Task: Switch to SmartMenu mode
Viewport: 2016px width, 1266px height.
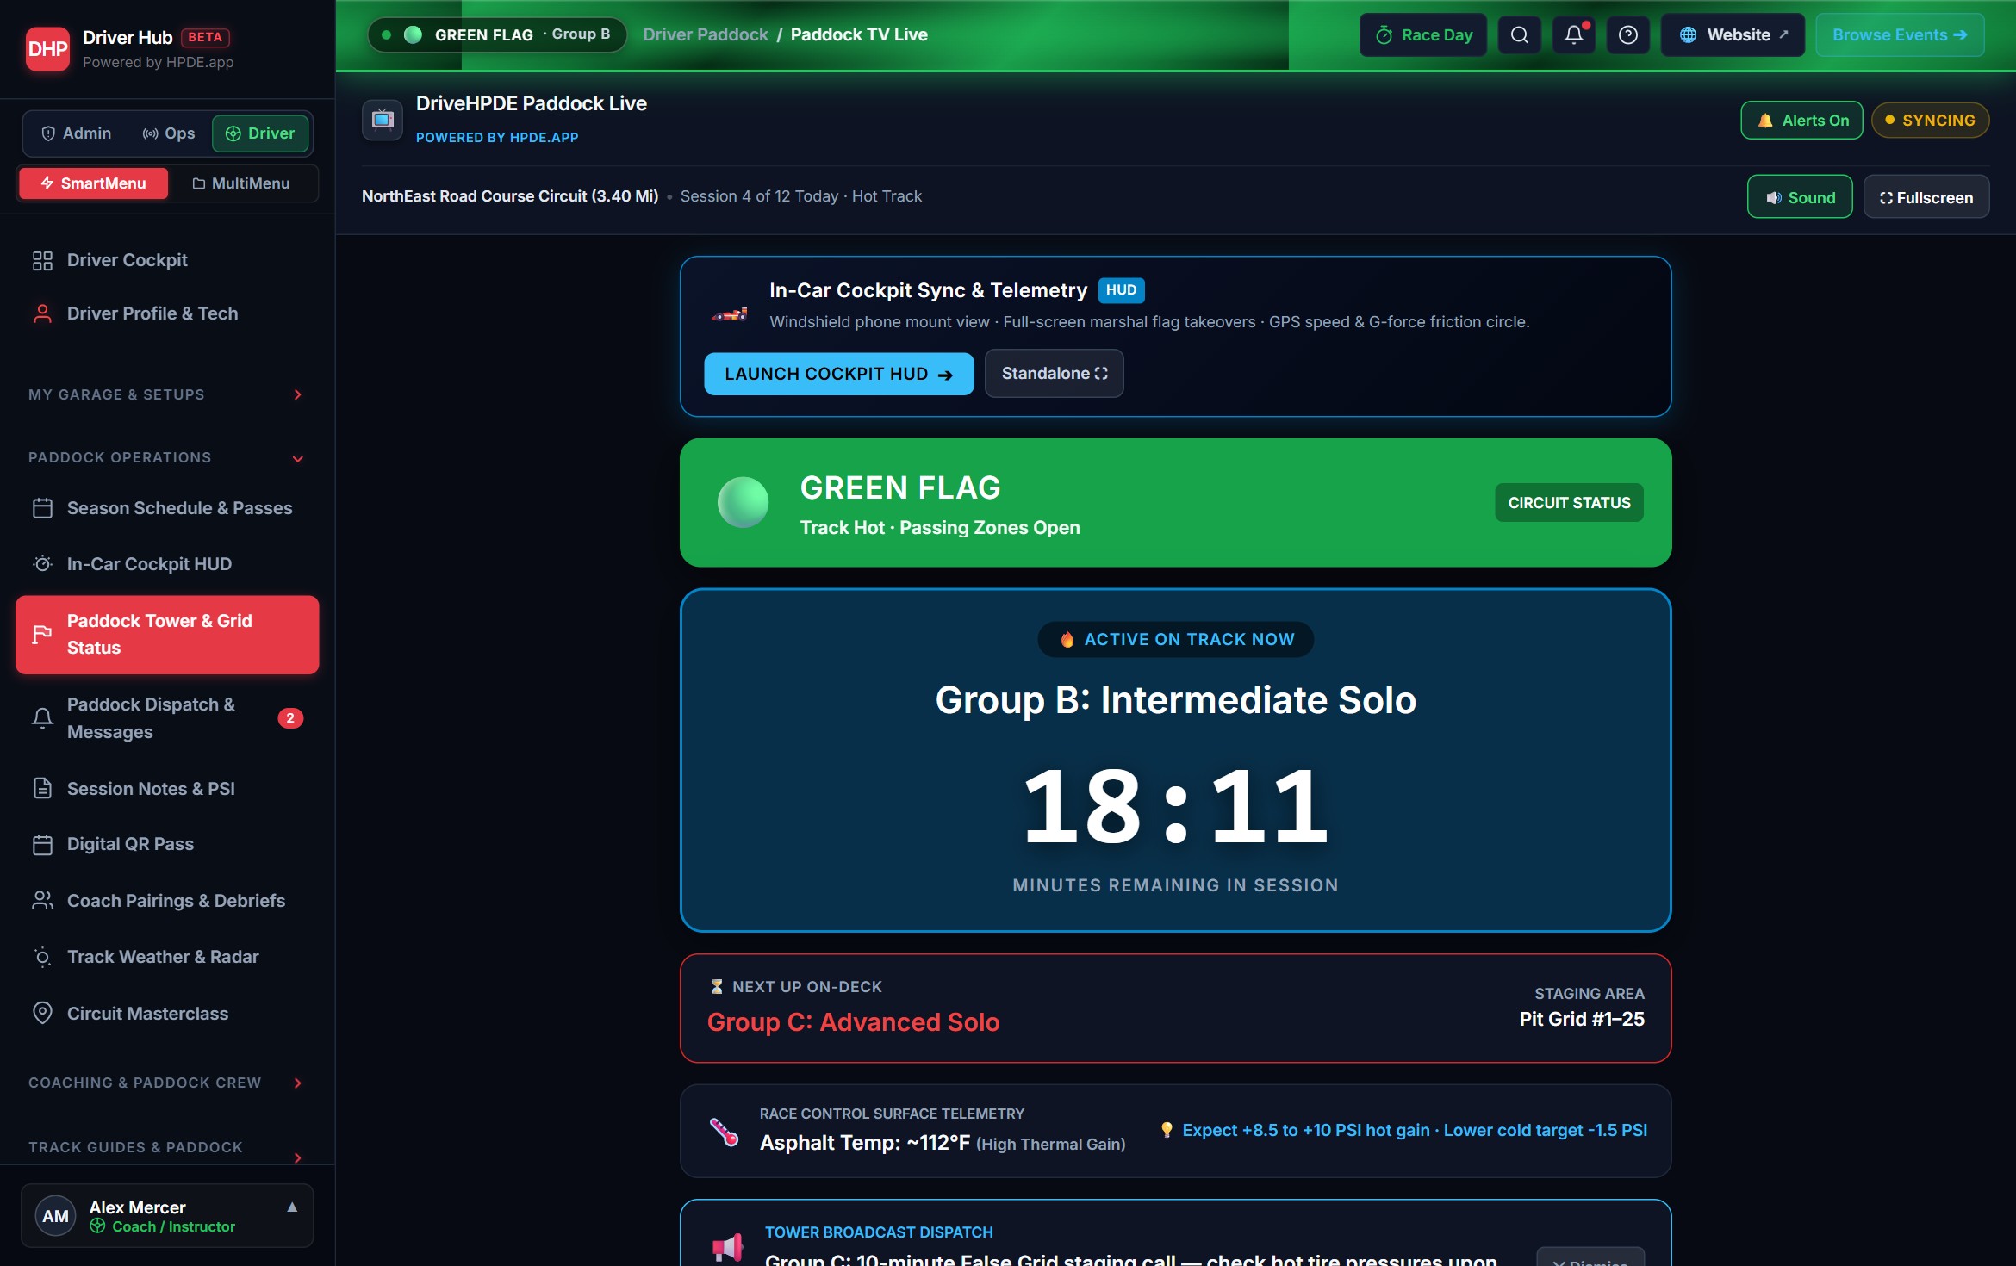Action: 93,183
